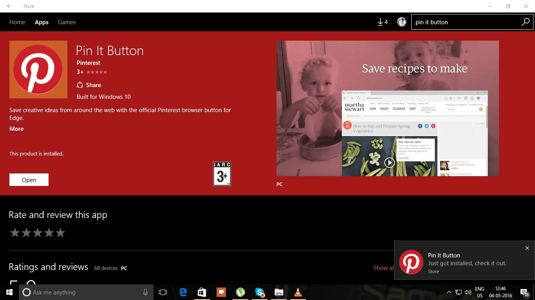Click the 'Show all' reviews link
The height and width of the screenshot is (300, 535).
tap(384, 268)
